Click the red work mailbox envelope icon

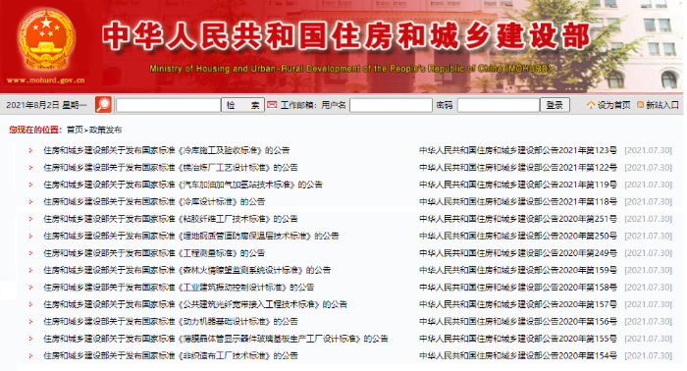272,105
